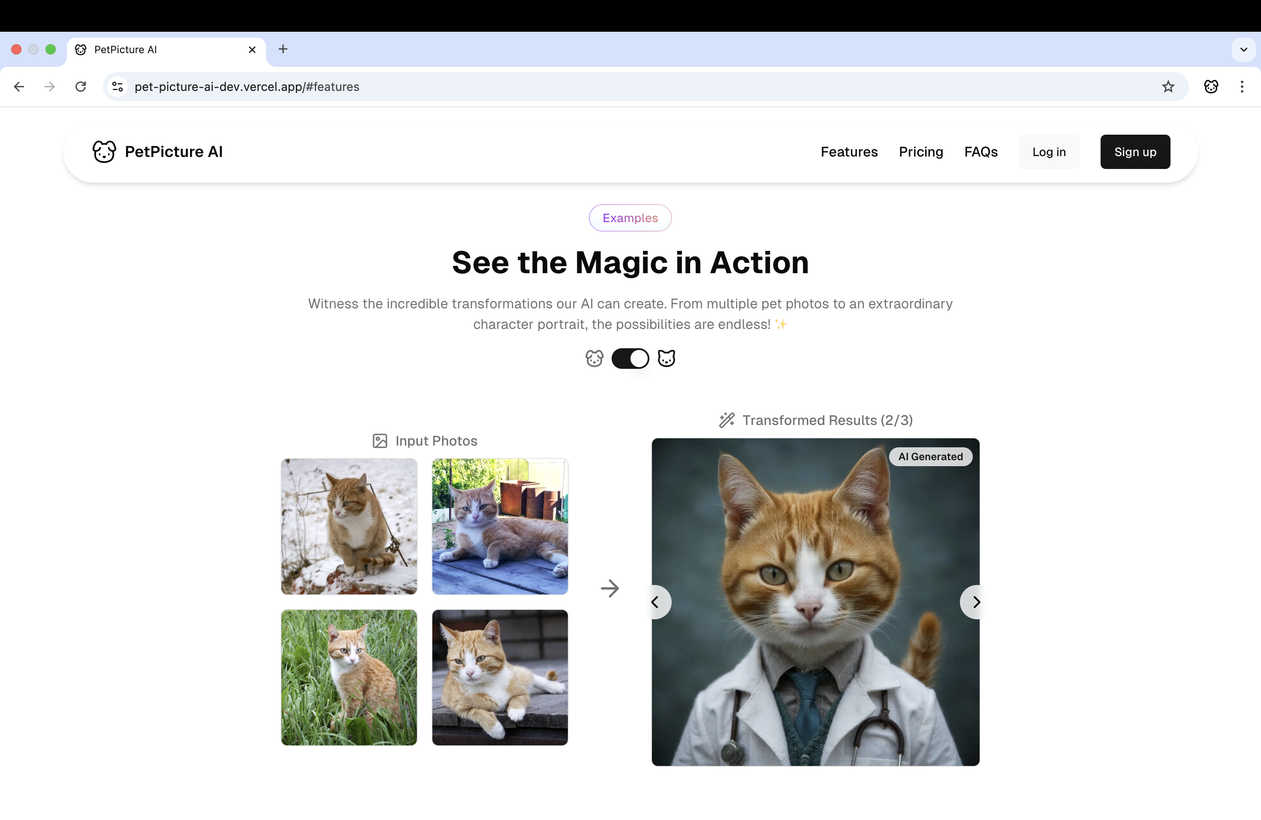Select cat in snow input photo
This screenshot has height=820, width=1261.
point(349,527)
